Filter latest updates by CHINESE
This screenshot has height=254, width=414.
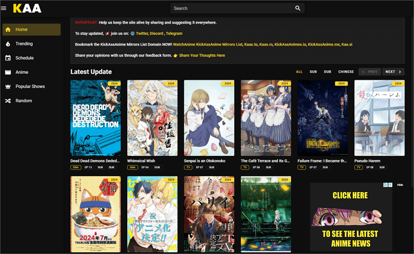pyautogui.click(x=346, y=71)
